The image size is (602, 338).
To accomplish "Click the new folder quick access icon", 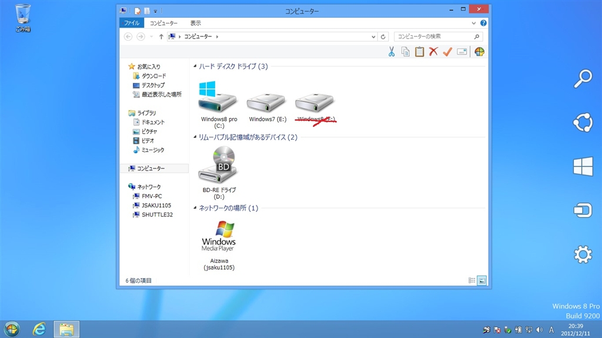I will tap(146, 11).
